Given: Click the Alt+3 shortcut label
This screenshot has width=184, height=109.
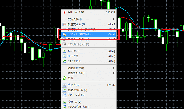Looking at the screenshot, I should (112, 61).
